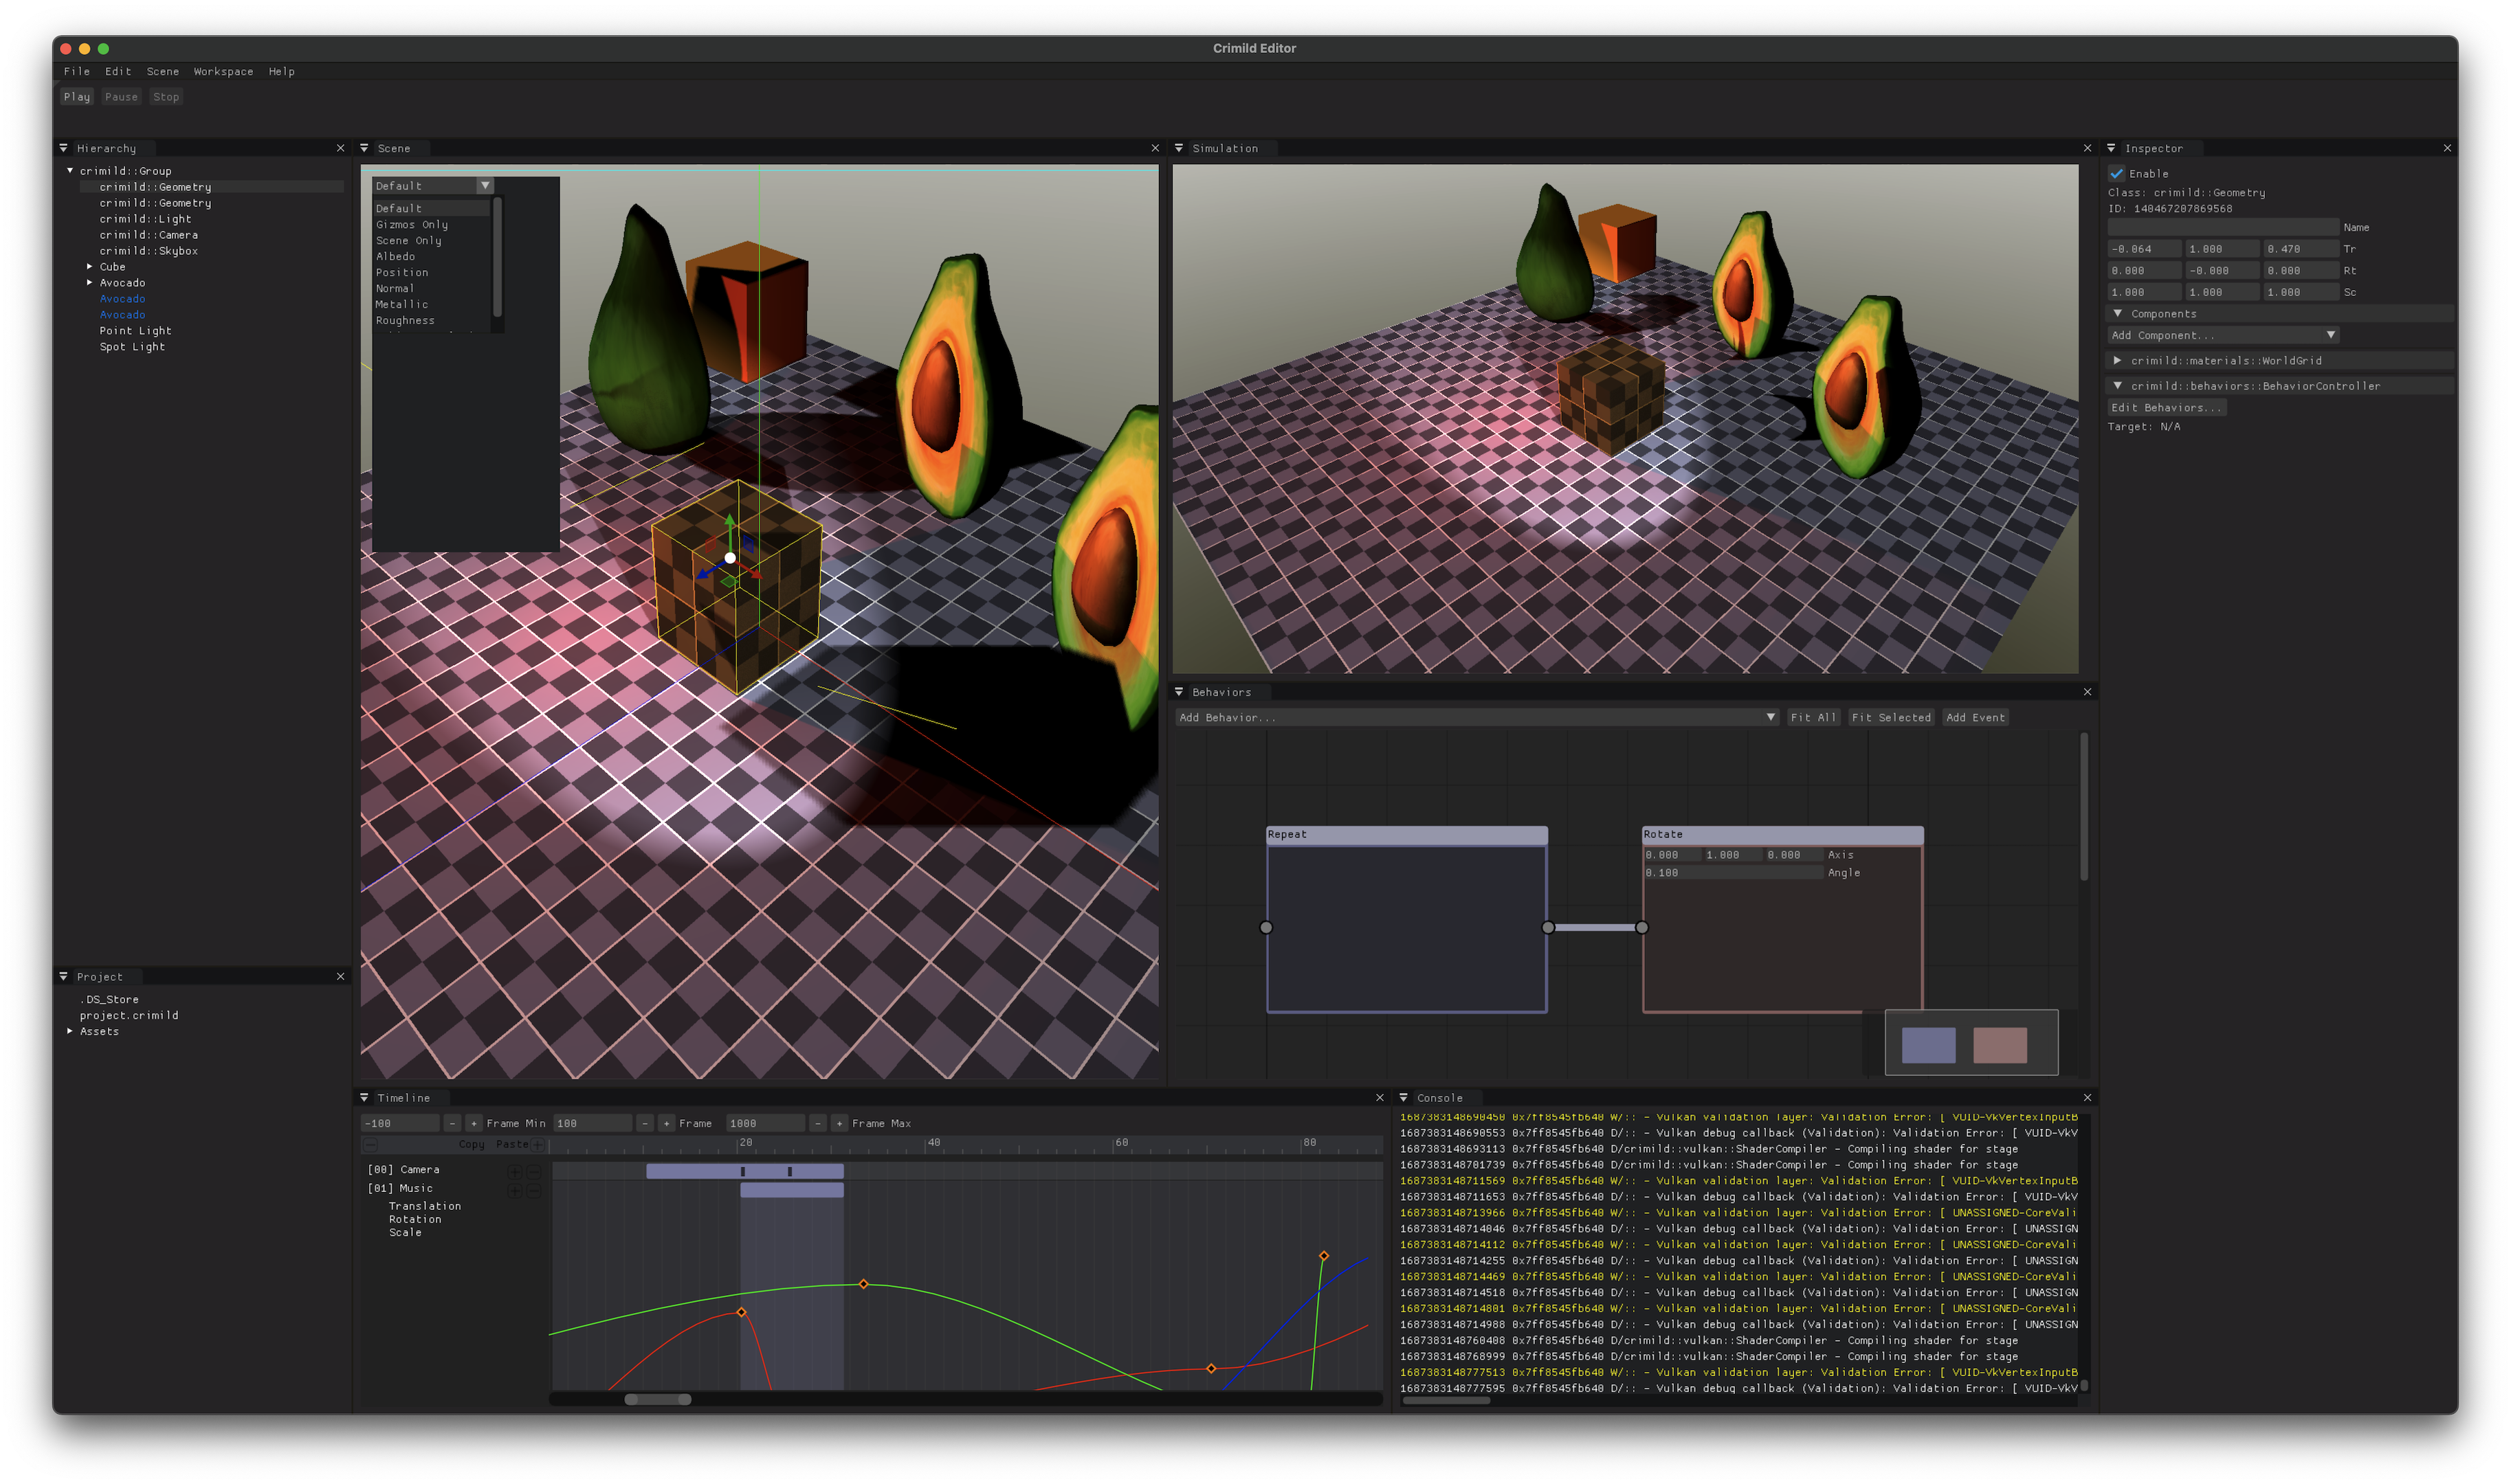Open the Hierarchy panel collapse triangle menu
This screenshot has height=1484, width=2511.
click(x=64, y=148)
